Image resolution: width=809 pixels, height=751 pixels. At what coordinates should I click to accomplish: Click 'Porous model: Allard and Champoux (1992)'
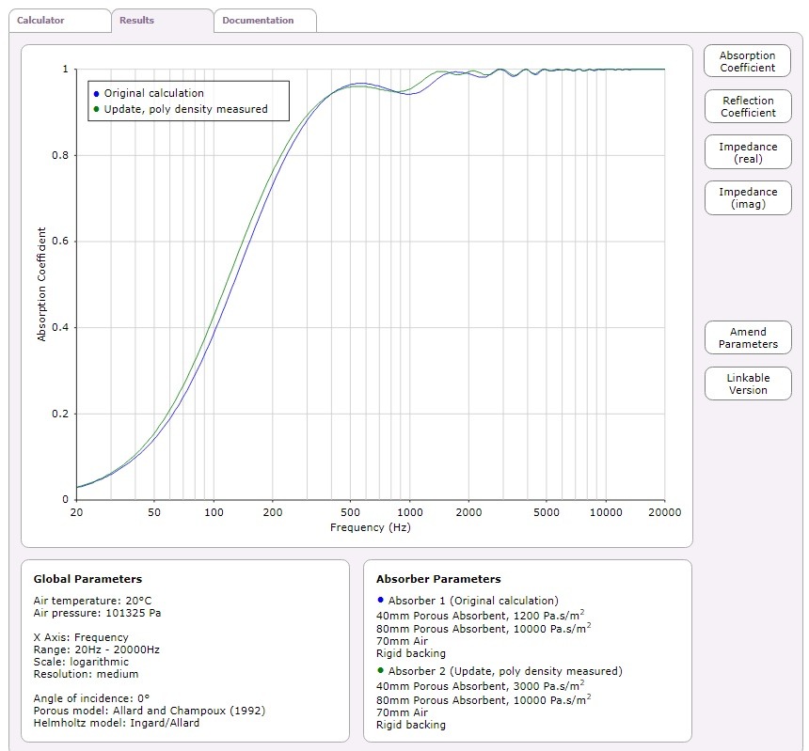click(150, 711)
